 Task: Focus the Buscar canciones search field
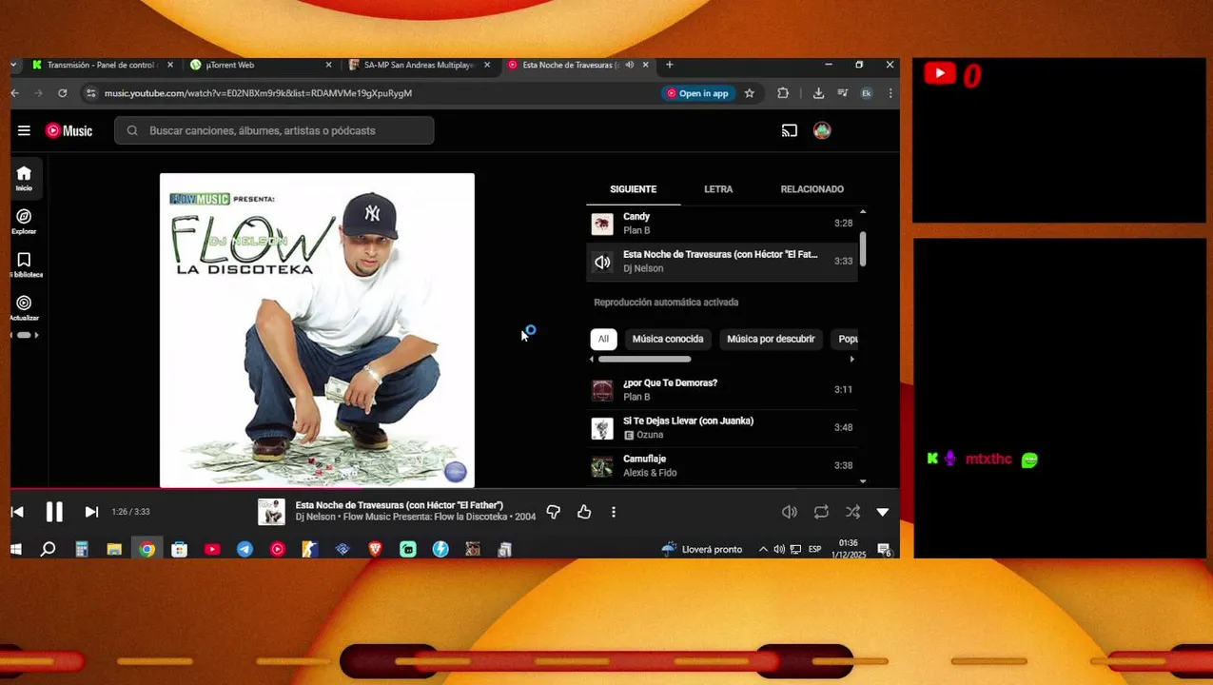(x=274, y=131)
